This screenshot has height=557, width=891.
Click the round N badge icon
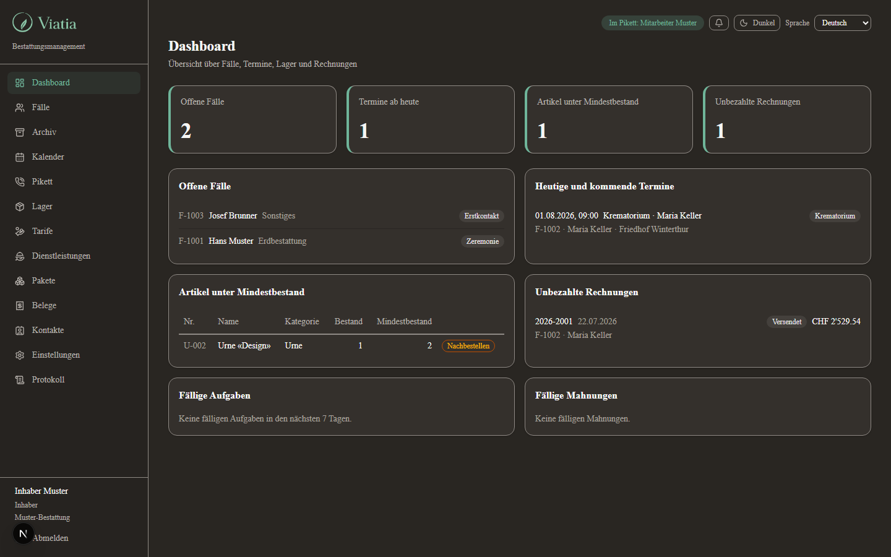(23, 533)
